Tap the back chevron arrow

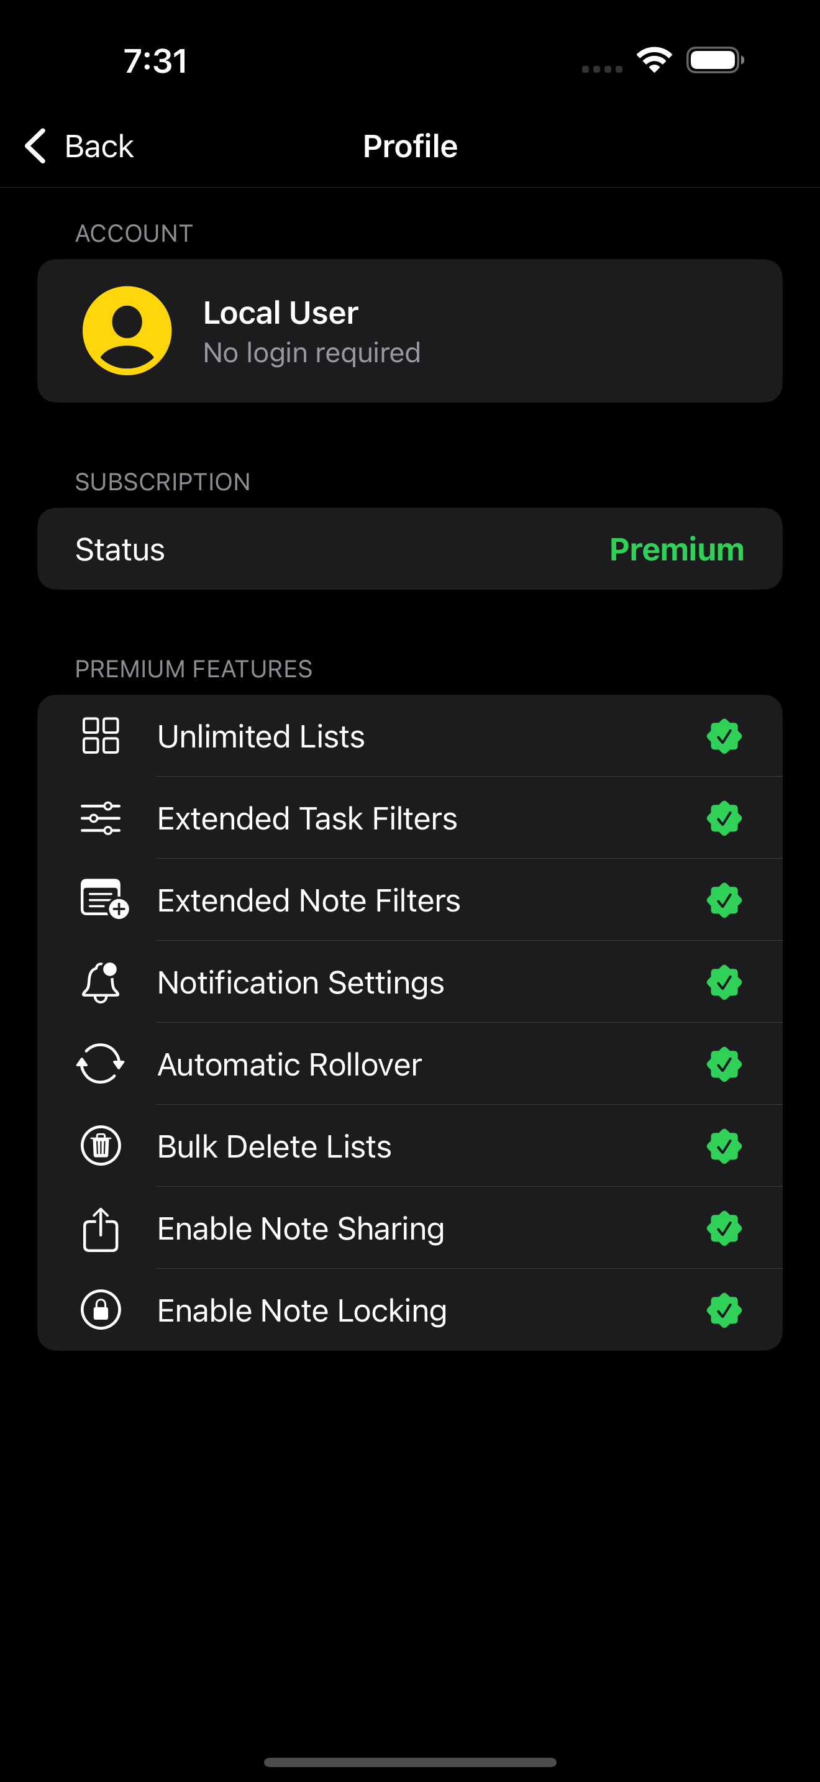pos(35,146)
